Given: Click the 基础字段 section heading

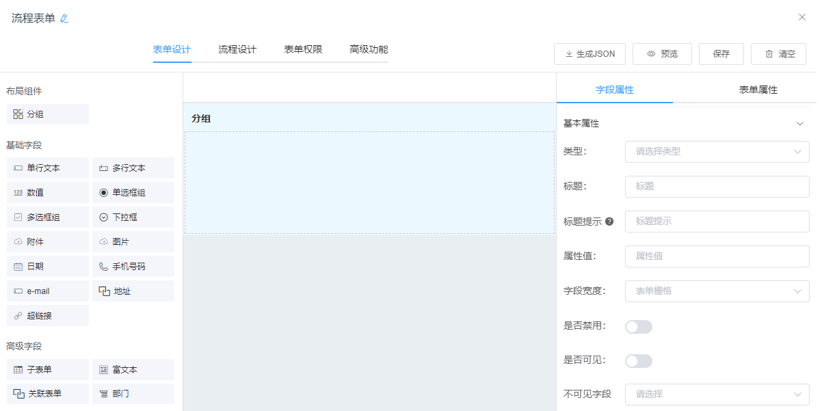Looking at the screenshot, I should tap(24, 146).
